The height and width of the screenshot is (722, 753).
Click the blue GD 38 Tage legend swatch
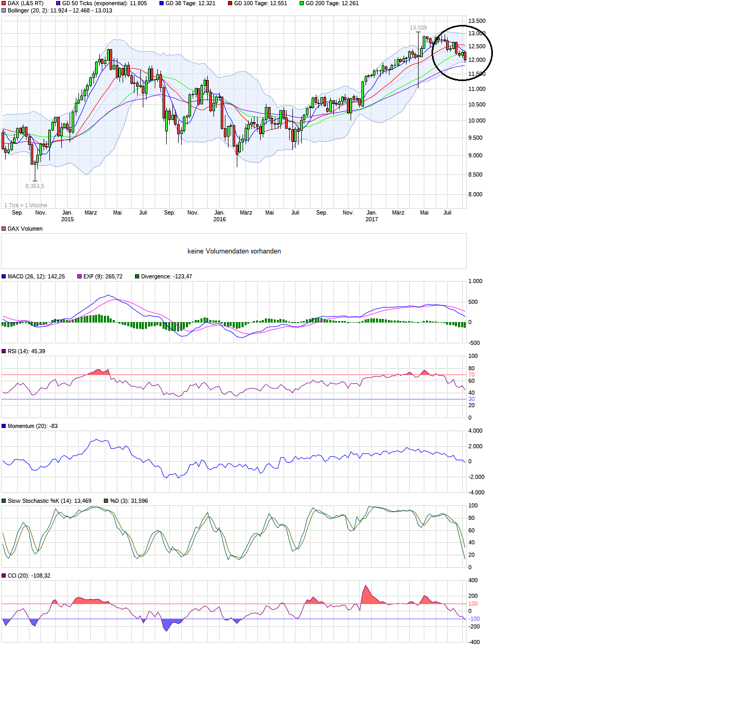[162, 3]
